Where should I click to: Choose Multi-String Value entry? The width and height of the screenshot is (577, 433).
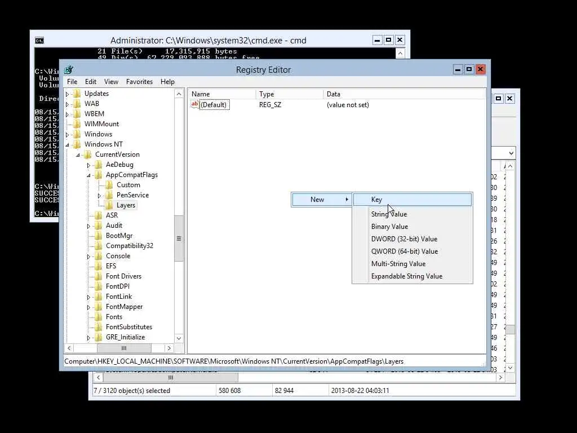click(412, 264)
